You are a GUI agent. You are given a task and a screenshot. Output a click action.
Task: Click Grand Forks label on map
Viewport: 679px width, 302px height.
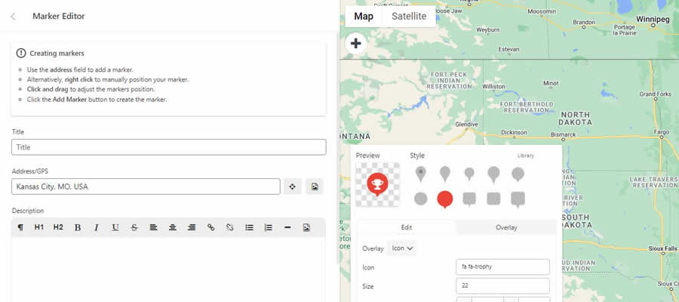655,94
